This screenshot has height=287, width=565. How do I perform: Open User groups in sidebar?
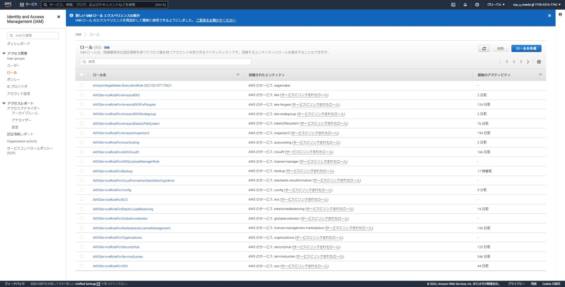[x=16, y=59]
